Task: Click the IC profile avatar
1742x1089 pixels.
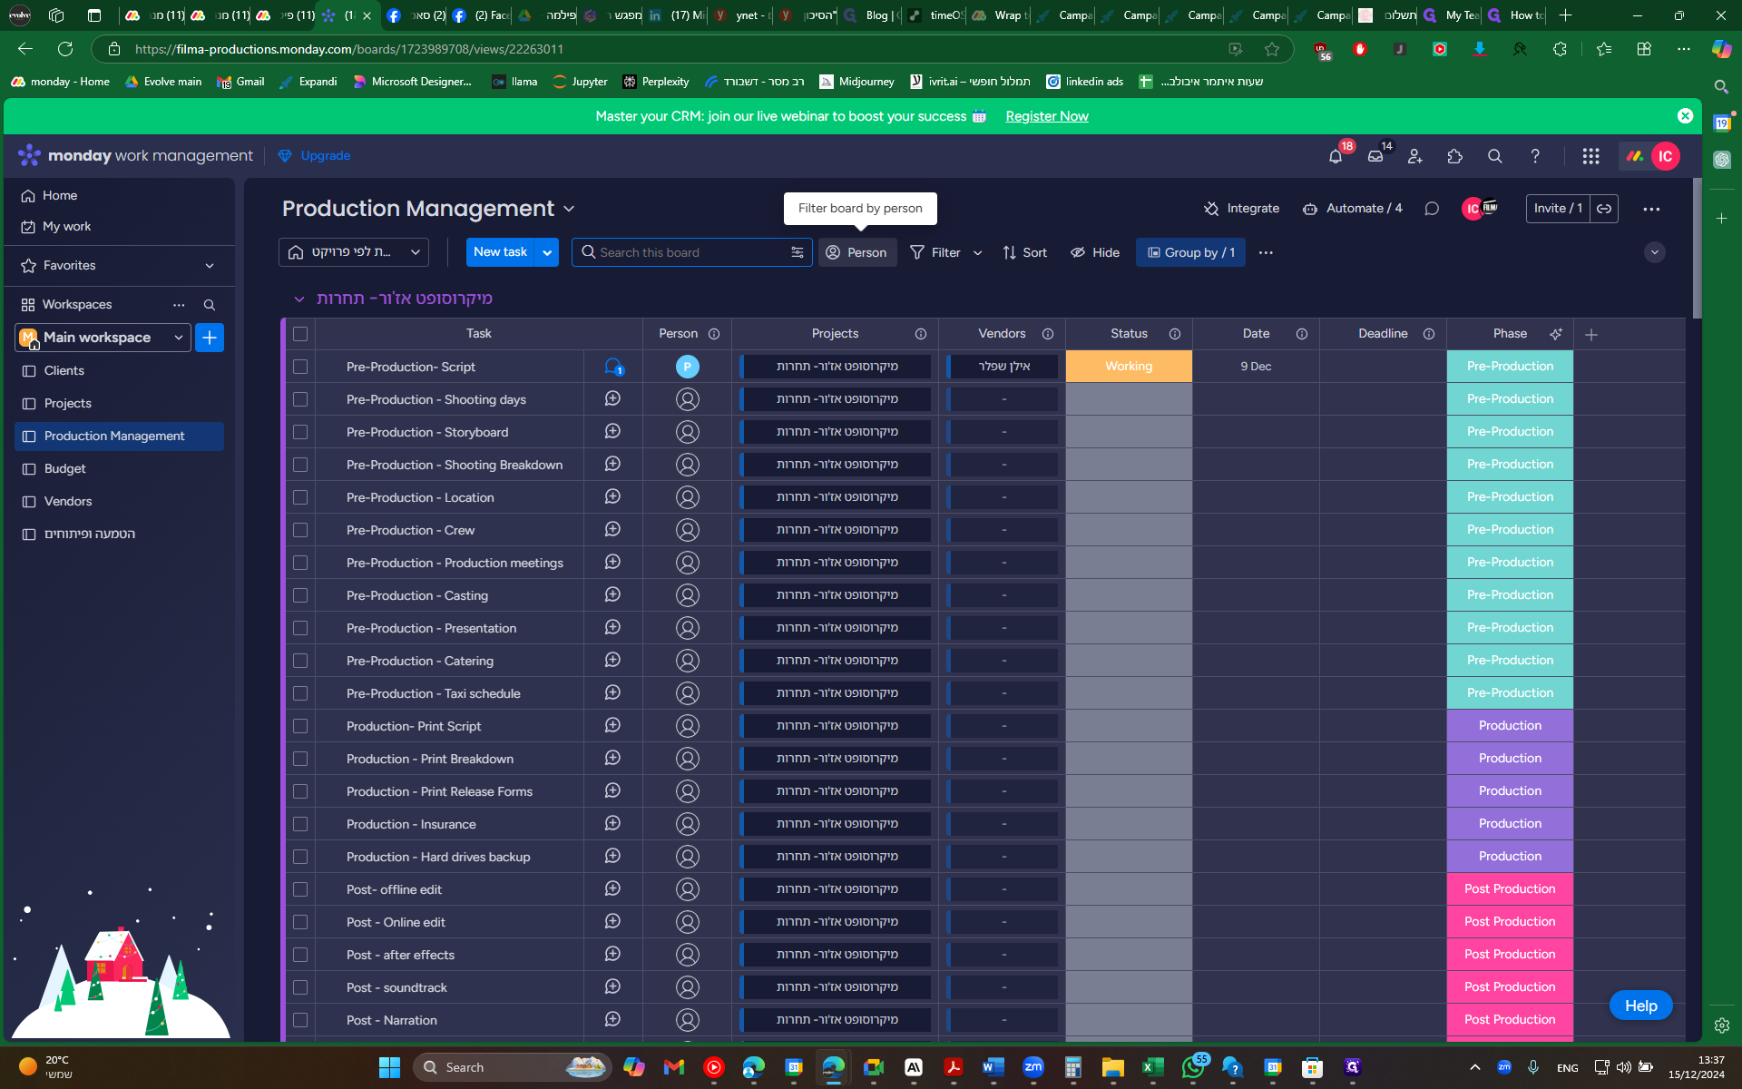Action: tap(1666, 156)
